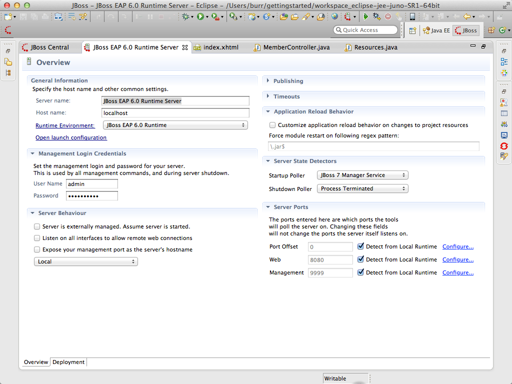This screenshot has height=384, width=512.
Task: Close the JBoss EAP 6.0 Runtime Server tab
Action: point(185,47)
